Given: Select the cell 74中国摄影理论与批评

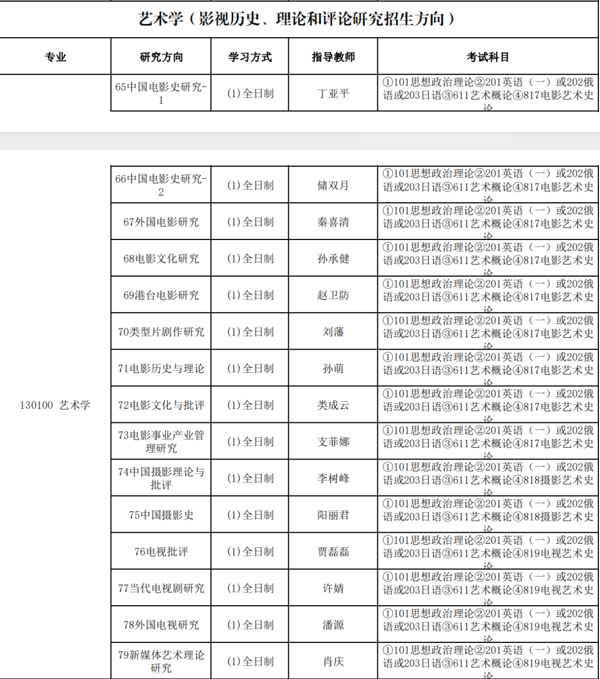Looking at the screenshot, I should (x=161, y=478).
